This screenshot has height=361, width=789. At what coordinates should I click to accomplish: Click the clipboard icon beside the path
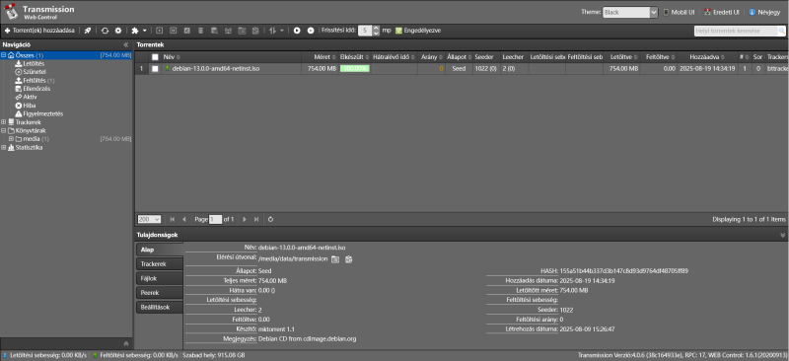coord(349,259)
